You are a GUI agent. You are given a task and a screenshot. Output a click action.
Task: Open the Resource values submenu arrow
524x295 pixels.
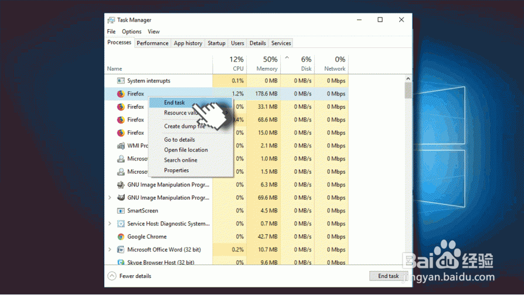[x=227, y=113]
